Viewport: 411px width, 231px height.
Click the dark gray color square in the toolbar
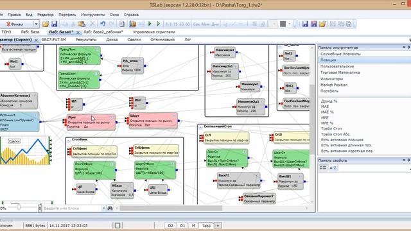tap(283, 24)
